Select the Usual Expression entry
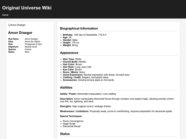Screen dimensions: 186x139 96,75
